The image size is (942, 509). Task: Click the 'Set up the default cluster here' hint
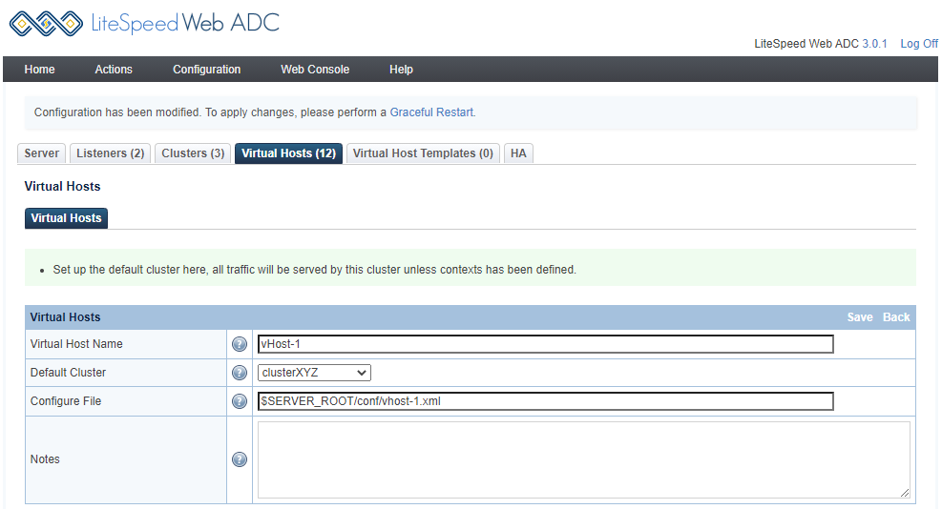(314, 270)
